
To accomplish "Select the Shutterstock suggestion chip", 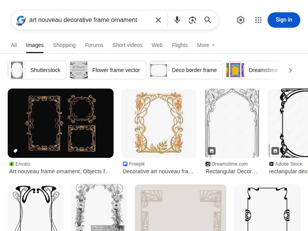I will pos(37,70).
